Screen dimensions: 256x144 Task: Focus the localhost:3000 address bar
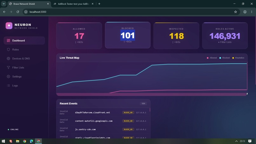pos(131,12)
